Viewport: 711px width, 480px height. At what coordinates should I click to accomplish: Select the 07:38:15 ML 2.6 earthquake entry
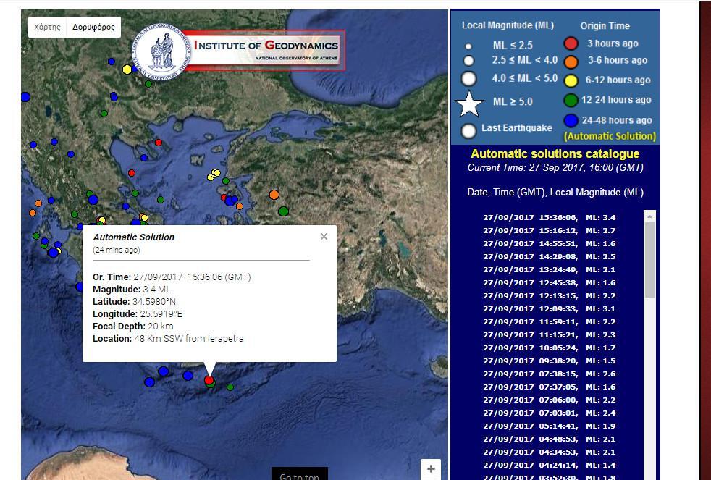coord(549,374)
